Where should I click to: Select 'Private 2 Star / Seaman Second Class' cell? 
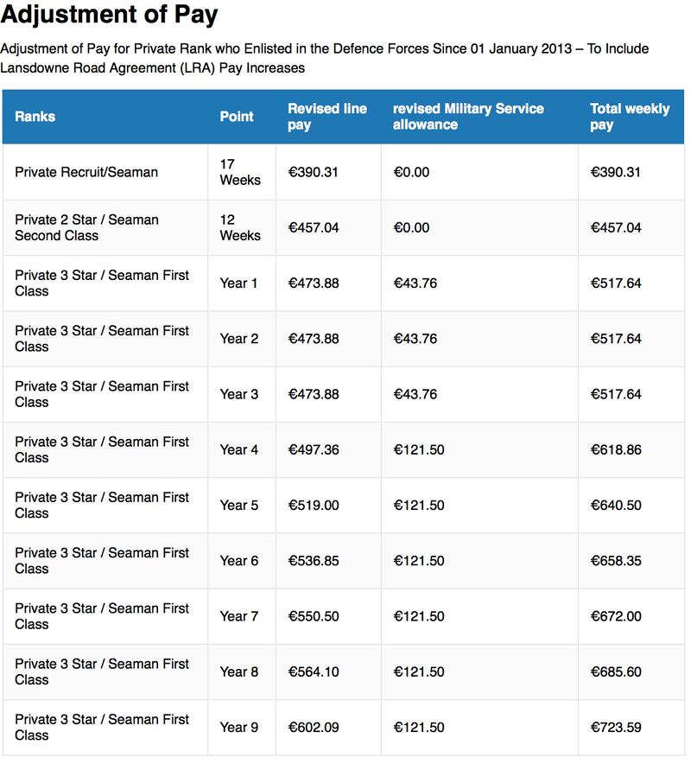click(86, 227)
